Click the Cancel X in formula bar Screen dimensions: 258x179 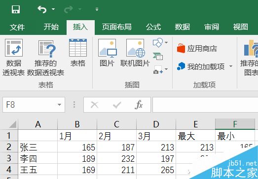coord(94,105)
